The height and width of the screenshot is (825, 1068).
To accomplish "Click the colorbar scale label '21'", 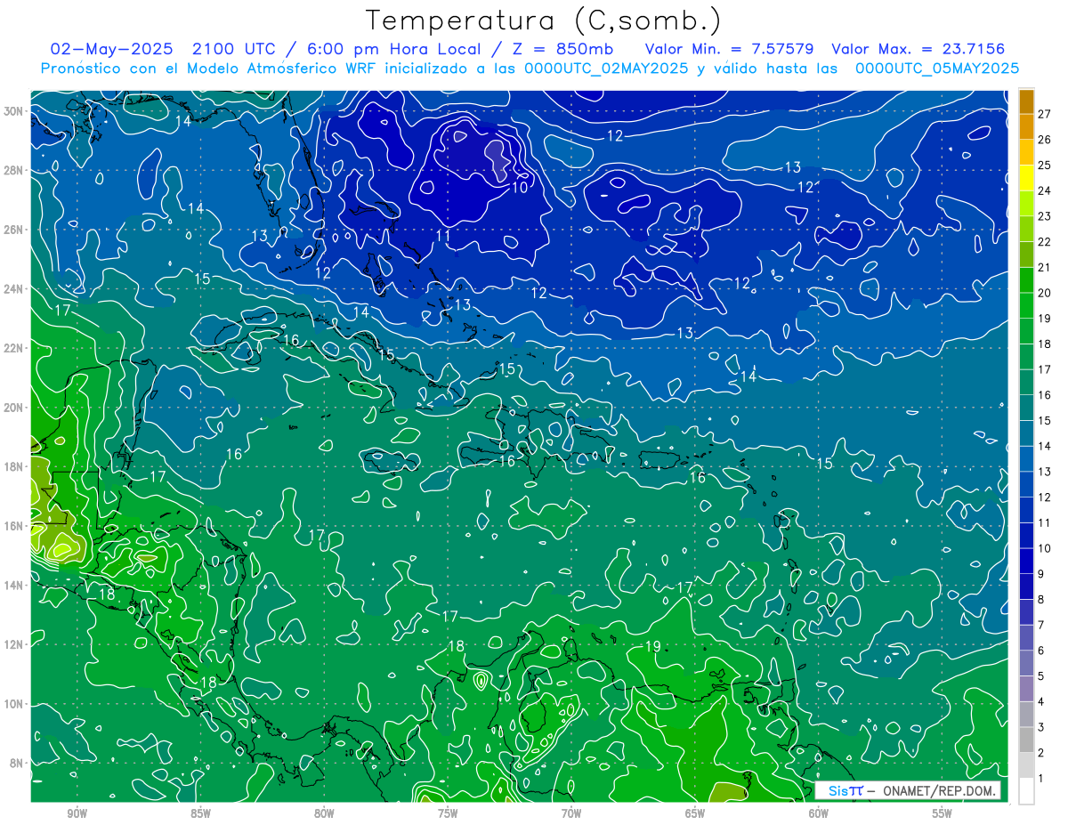I will (x=1045, y=267).
